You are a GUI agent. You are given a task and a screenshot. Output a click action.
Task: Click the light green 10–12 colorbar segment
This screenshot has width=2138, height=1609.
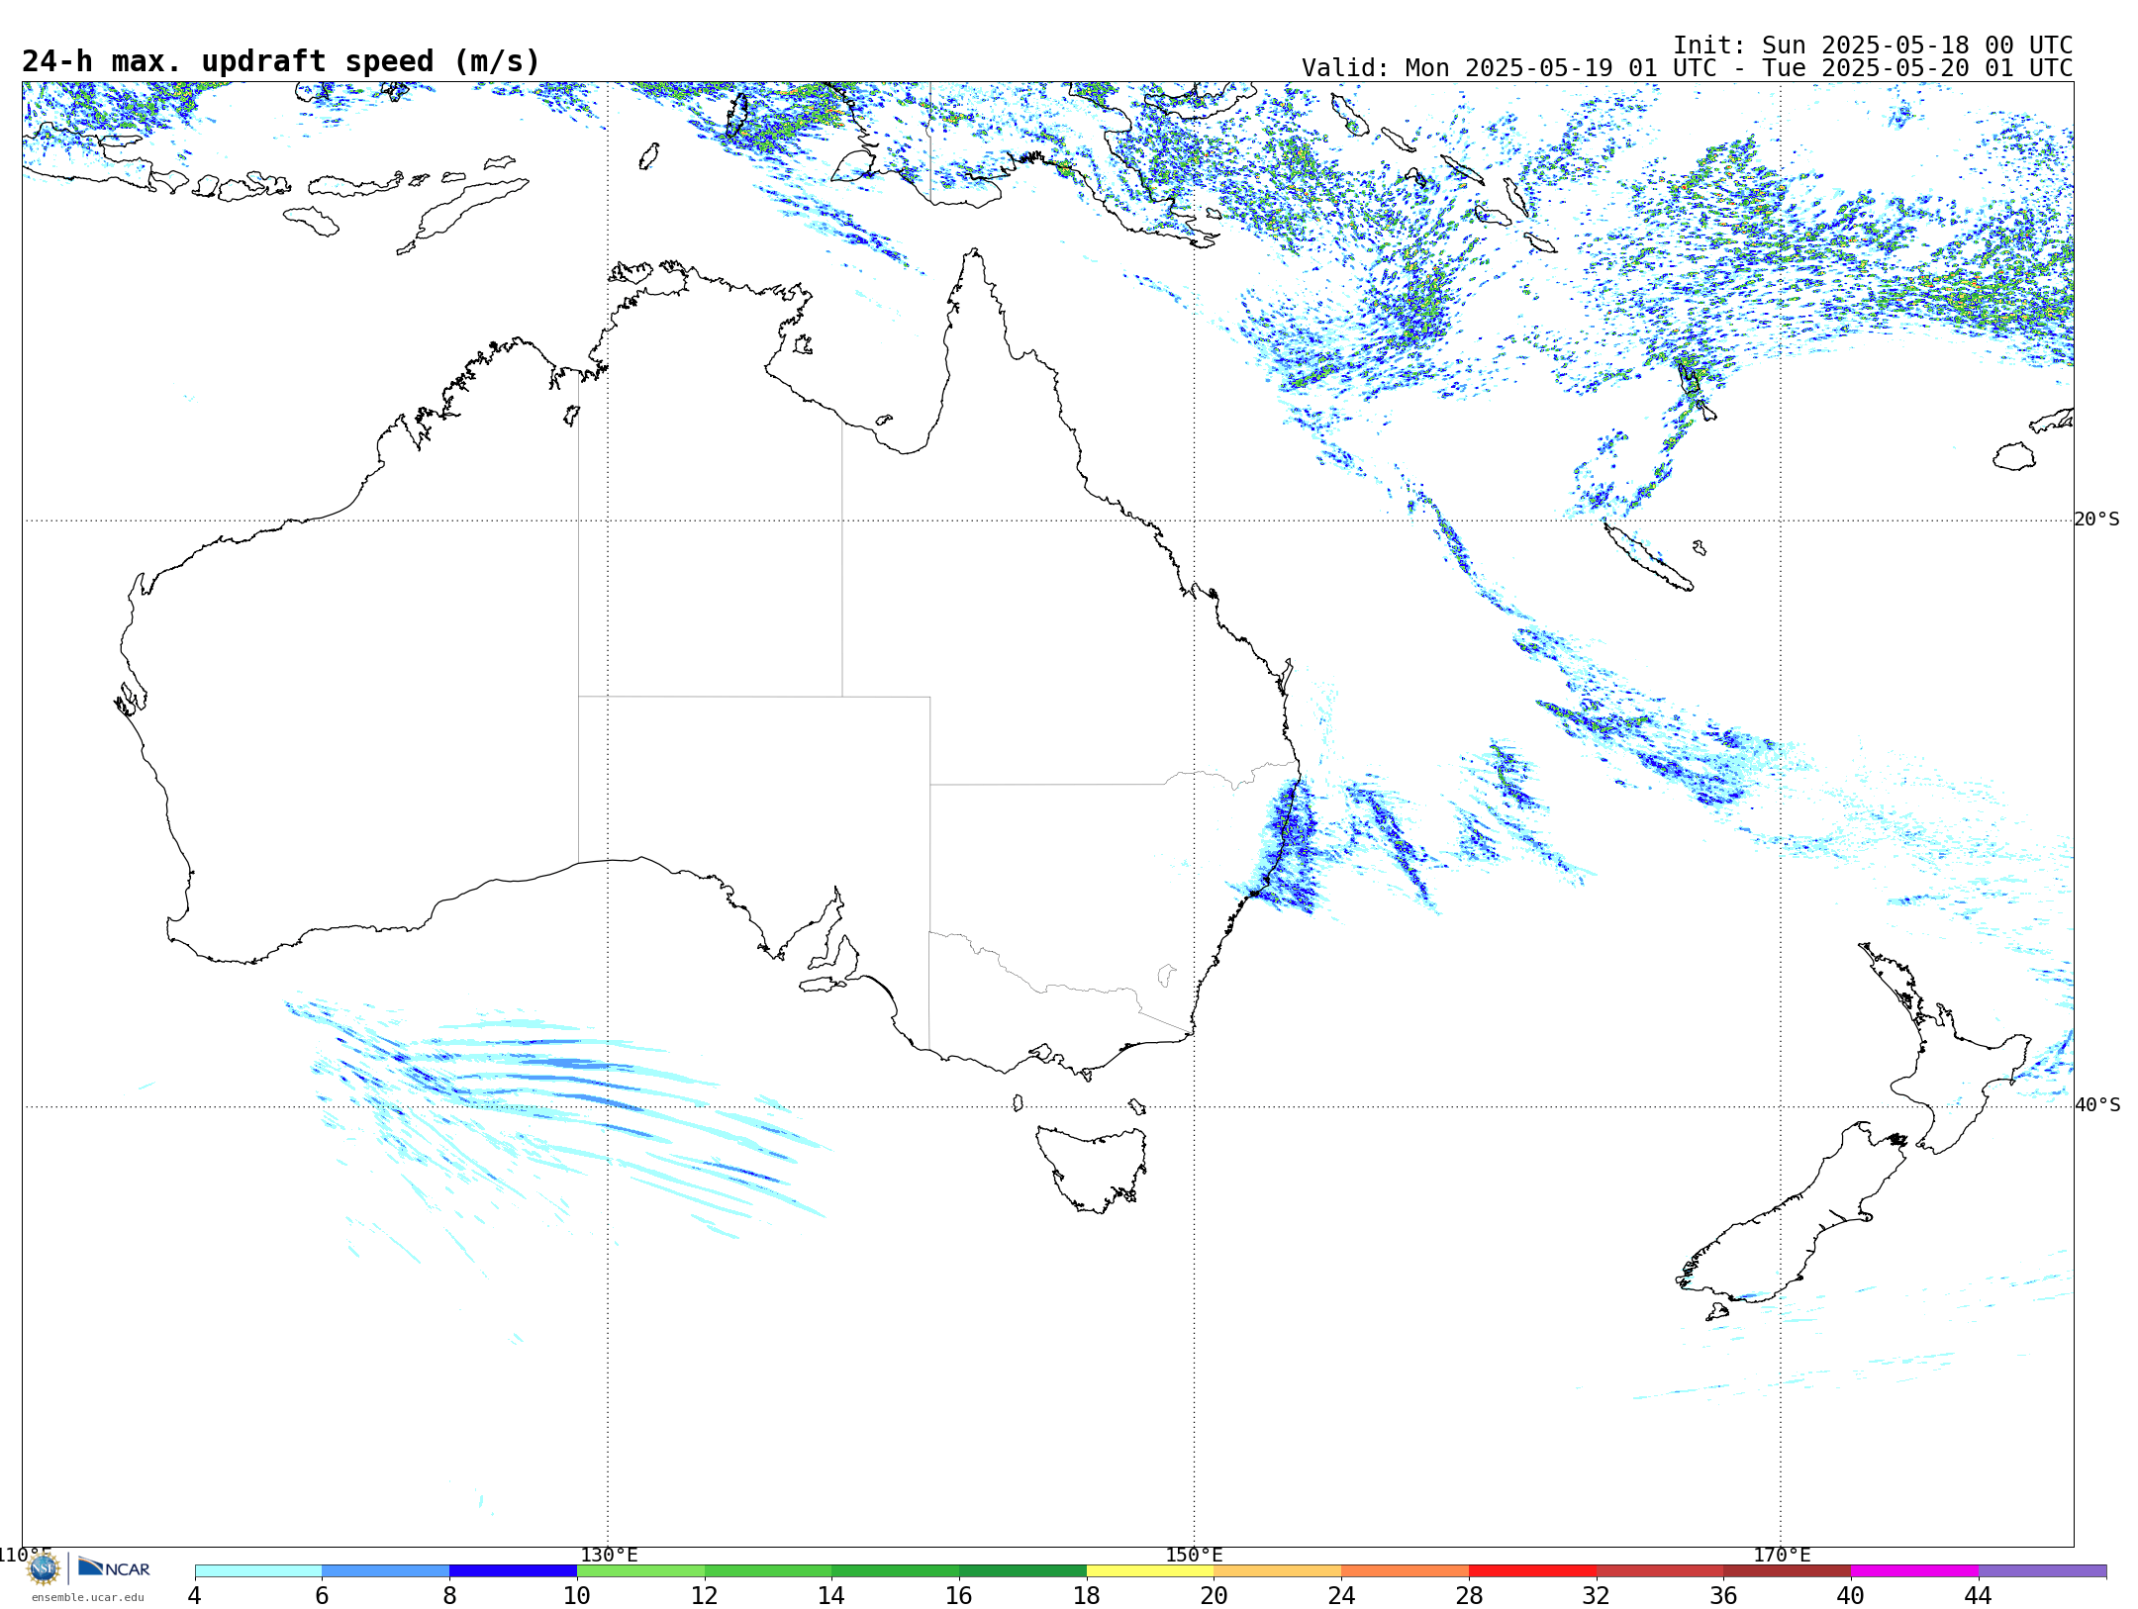pyautogui.click(x=640, y=1571)
